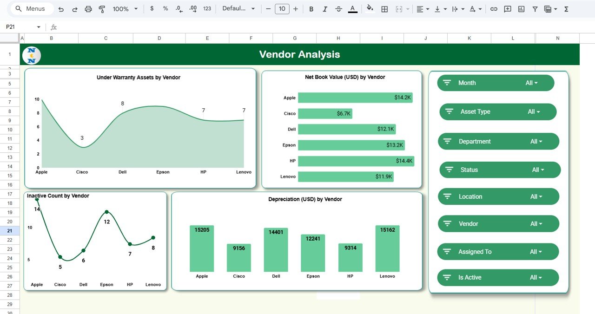Search the Menus box
Screen dimensions: 595x314
[x=32, y=9]
